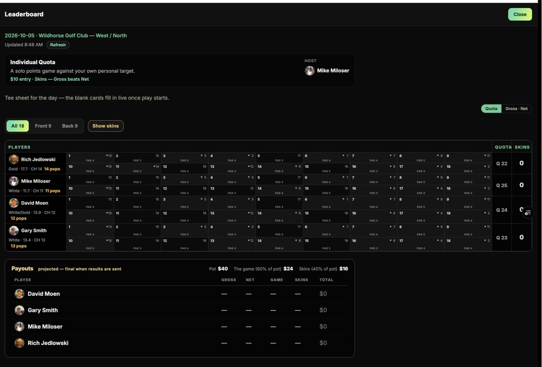The width and height of the screenshot is (542, 367).
Task: Switch scoring view to Gross · Net
Action: pos(517,109)
